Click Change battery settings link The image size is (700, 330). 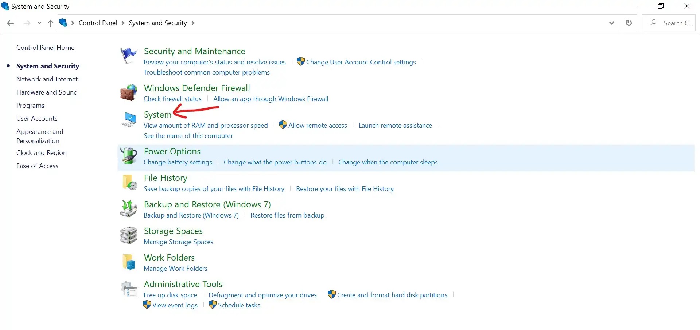[x=178, y=162]
